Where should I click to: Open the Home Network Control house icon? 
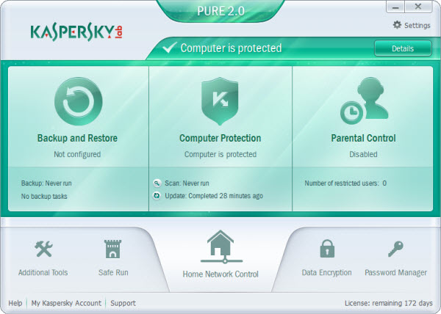tap(221, 247)
